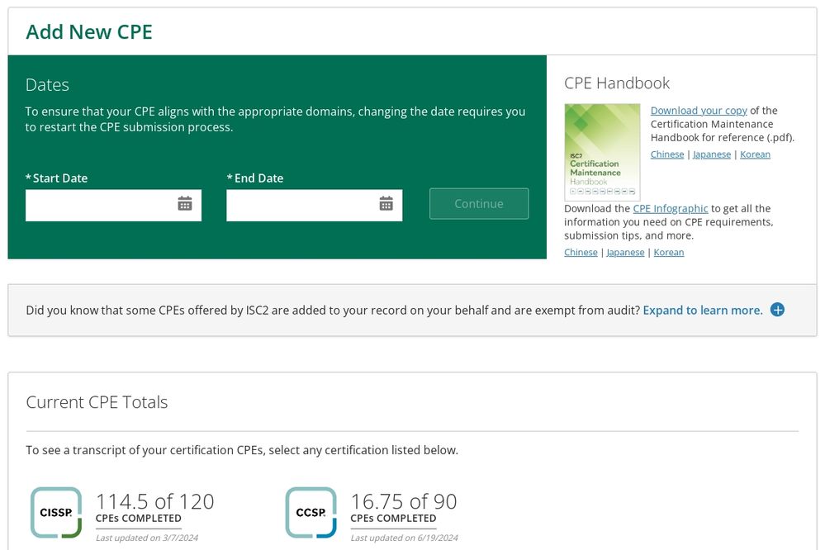825x550 pixels.
Task: Click the 'Download your copy' handbook link
Action: pyautogui.click(x=699, y=111)
